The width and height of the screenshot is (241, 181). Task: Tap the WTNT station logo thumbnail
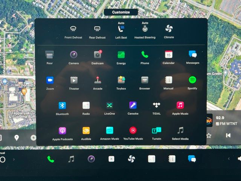pos(209,121)
